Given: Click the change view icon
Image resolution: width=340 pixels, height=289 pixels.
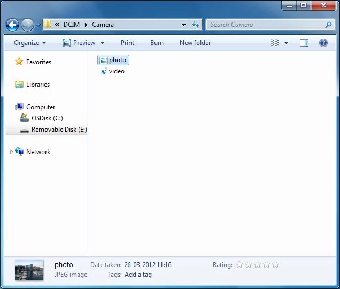Looking at the screenshot, I should [x=275, y=43].
